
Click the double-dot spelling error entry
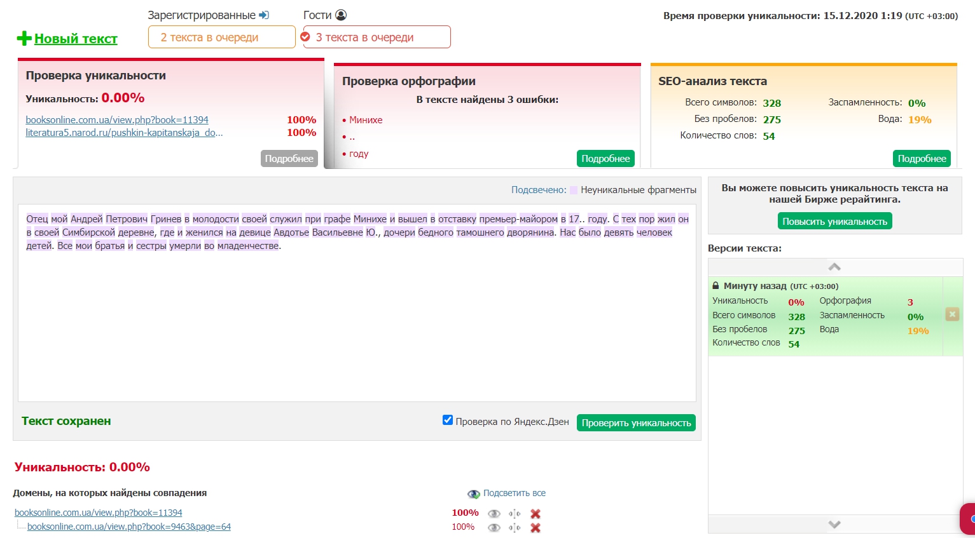pos(352,137)
